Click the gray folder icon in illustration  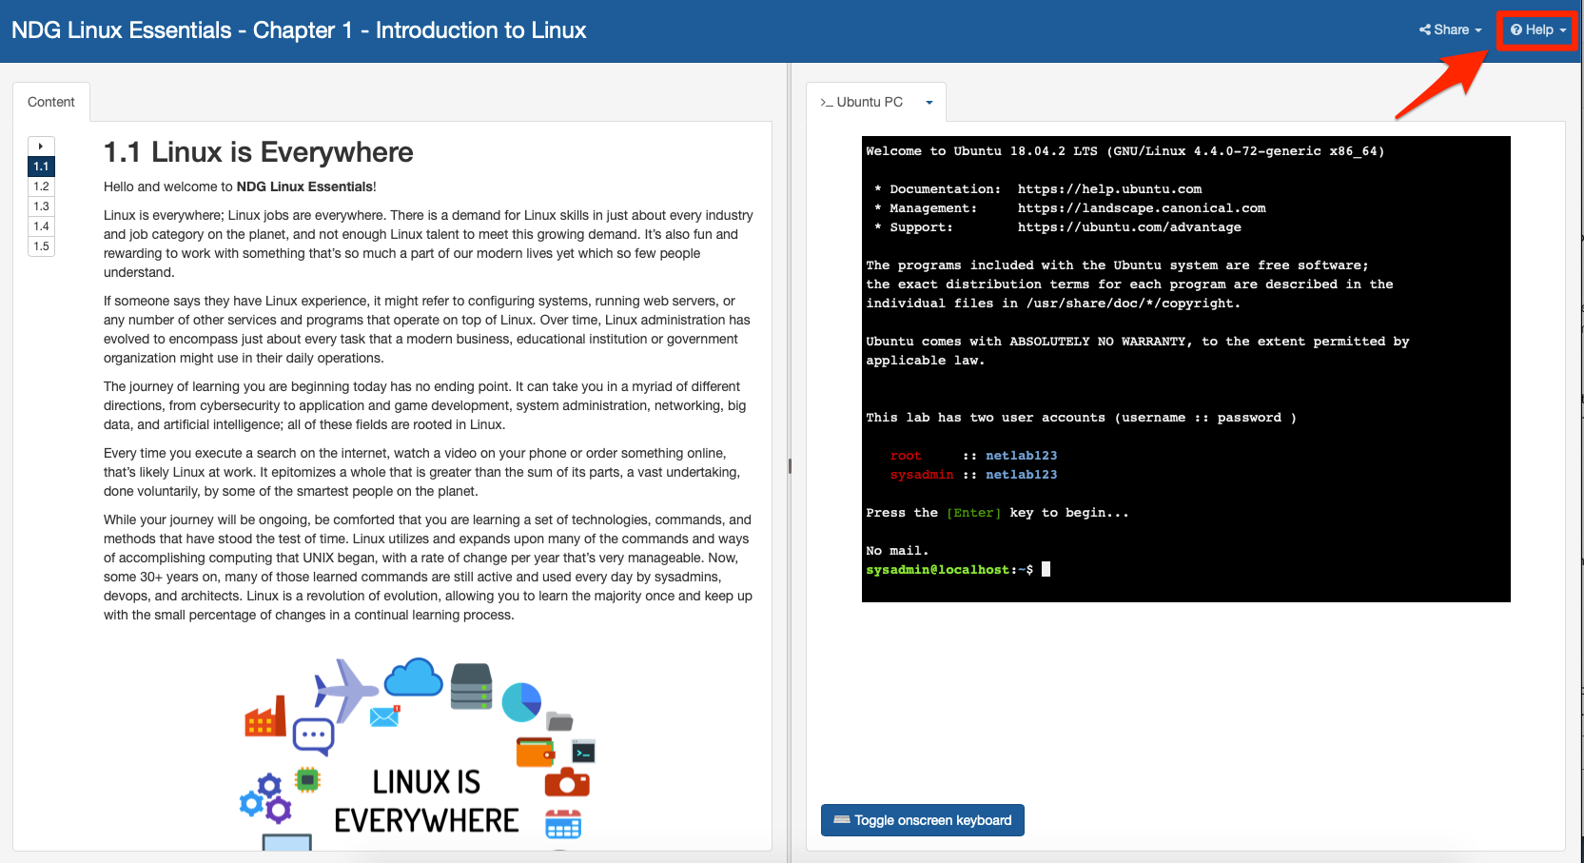tap(559, 721)
